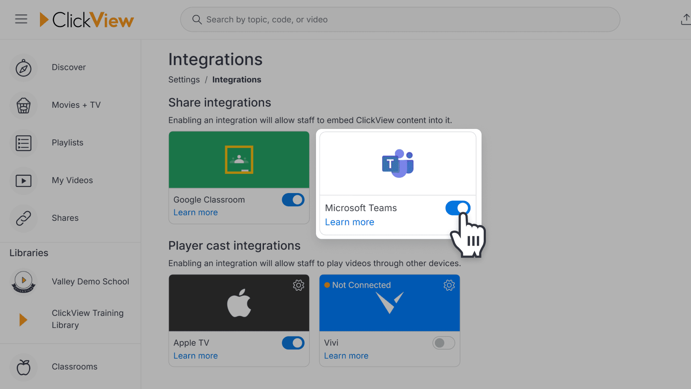The height and width of the screenshot is (389, 691).
Task: Open the Playlists list icon
Action: 23,143
